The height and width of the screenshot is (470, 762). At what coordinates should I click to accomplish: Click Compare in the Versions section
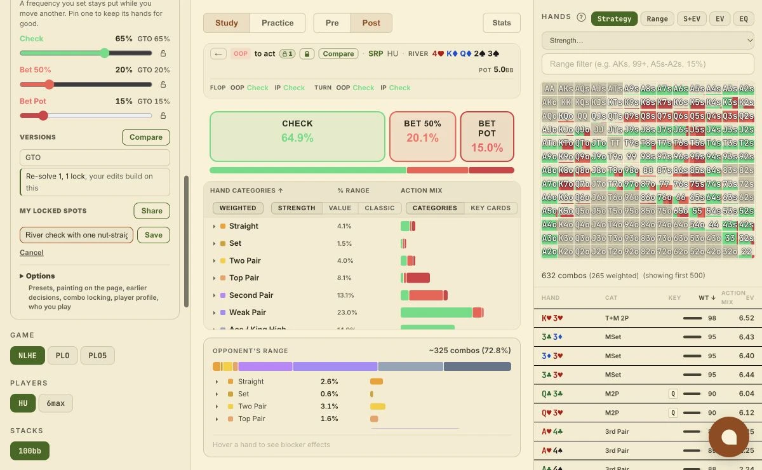[x=146, y=137]
